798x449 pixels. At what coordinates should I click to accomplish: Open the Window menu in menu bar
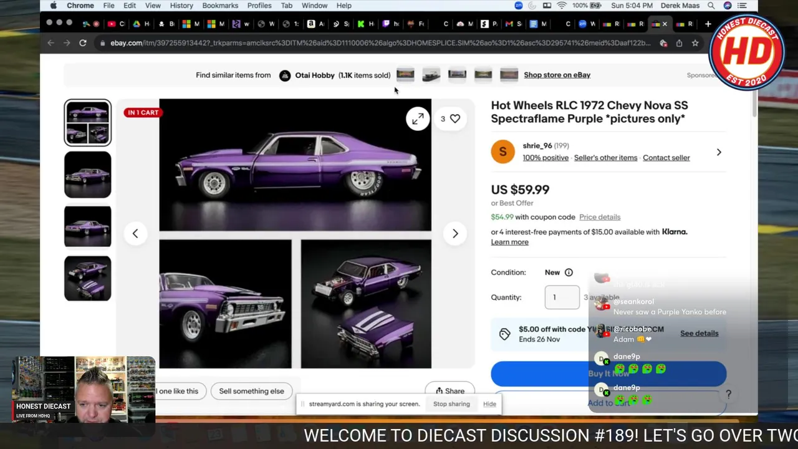(x=314, y=6)
